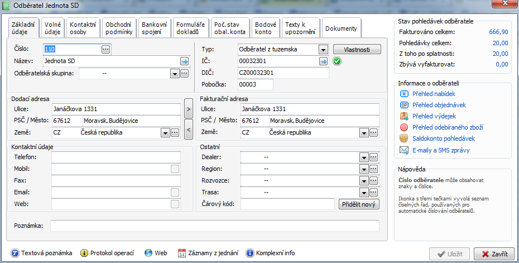Click Zavřít button

click(494, 254)
